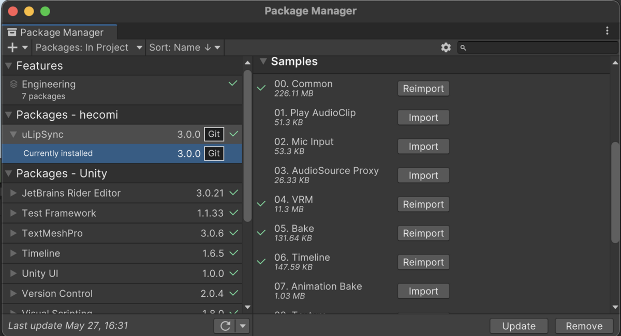Click the Git badge beside uLipSync
The height and width of the screenshot is (336, 621).
click(214, 134)
